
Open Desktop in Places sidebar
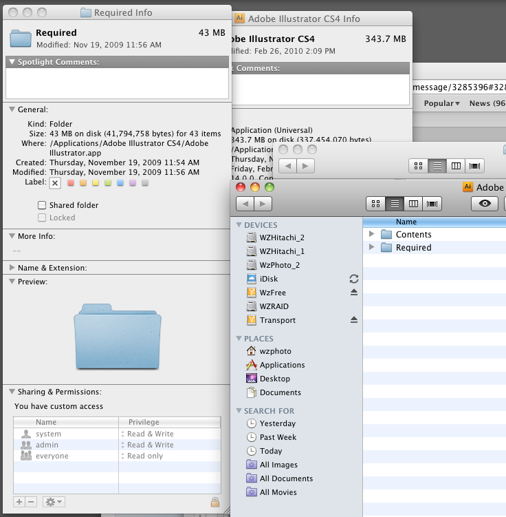pos(268,379)
